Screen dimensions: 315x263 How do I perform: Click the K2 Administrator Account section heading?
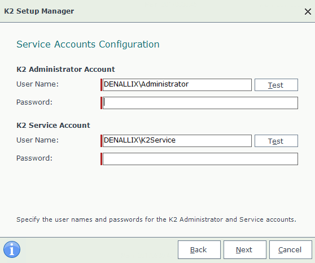click(x=65, y=69)
